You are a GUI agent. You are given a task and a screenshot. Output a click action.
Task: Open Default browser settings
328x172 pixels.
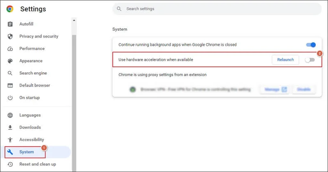[x=35, y=85]
